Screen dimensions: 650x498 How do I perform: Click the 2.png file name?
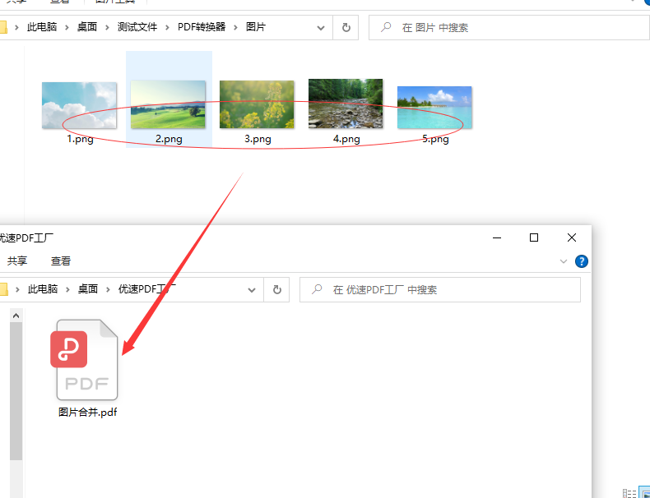tap(169, 139)
